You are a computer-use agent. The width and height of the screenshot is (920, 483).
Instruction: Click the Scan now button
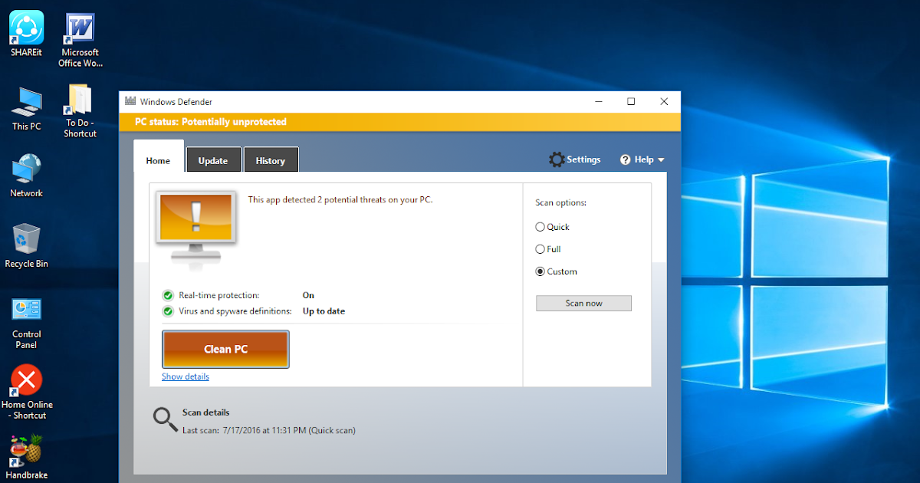pyautogui.click(x=584, y=303)
